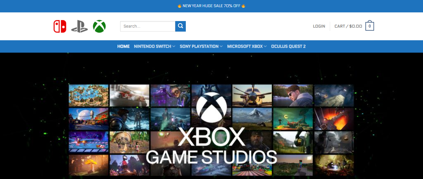This screenshot has width=423, height=179.
Task: Click the green Xbox logo icon
Action: 99,26
